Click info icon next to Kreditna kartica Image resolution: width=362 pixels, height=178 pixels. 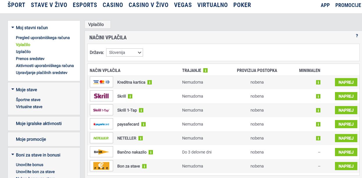point(149,82)
